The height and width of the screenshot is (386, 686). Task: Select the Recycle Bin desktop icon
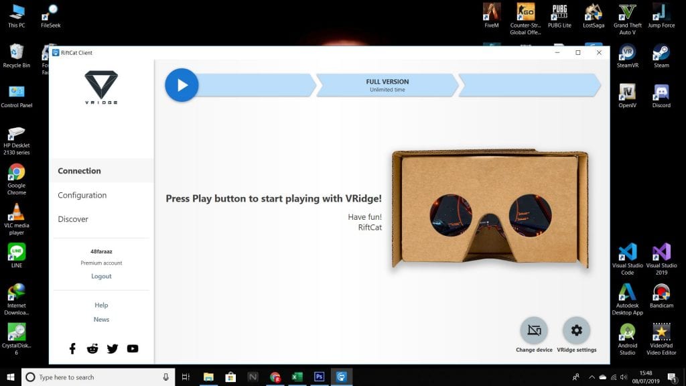pos(17,56)
